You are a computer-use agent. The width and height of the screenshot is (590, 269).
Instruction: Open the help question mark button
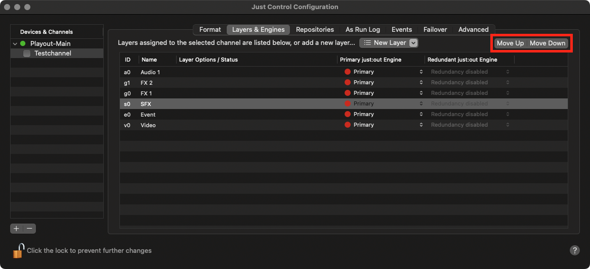click(x=575, y=250)
